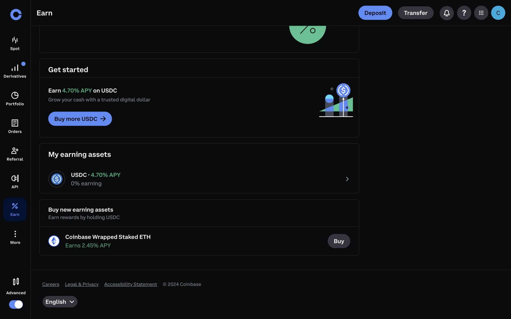Image resolution: width=511 pixels, height=319 pixels.
Task: Open the apps grid menu
Action: pos(481,13)
